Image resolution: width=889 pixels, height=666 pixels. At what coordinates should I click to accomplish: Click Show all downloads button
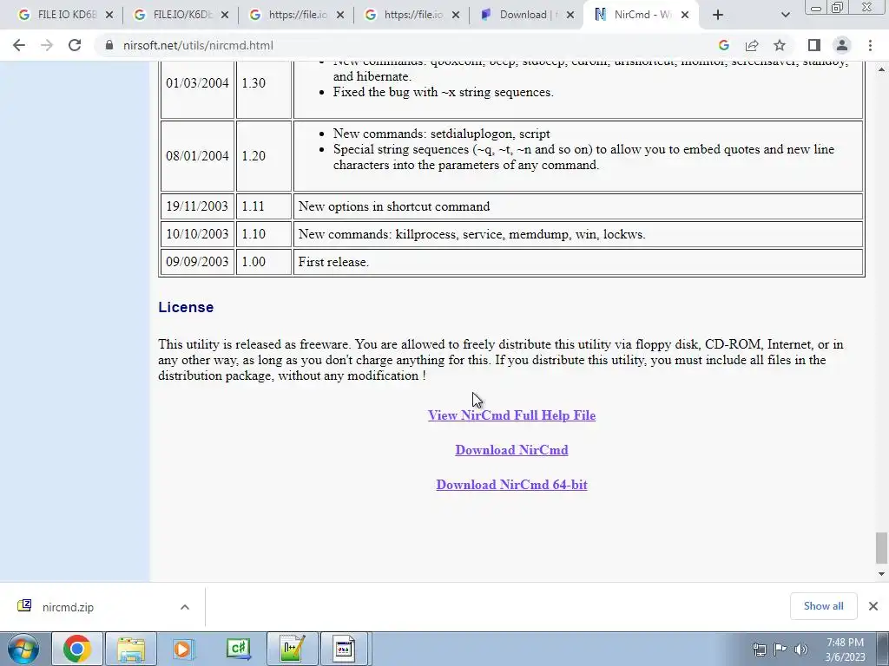[x=823, y=606]
